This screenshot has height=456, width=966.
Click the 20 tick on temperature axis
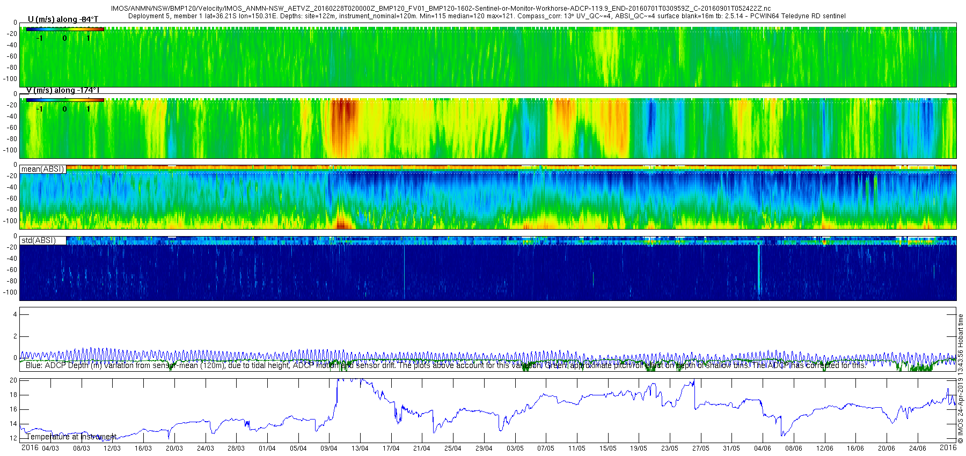tap(14, 380)
